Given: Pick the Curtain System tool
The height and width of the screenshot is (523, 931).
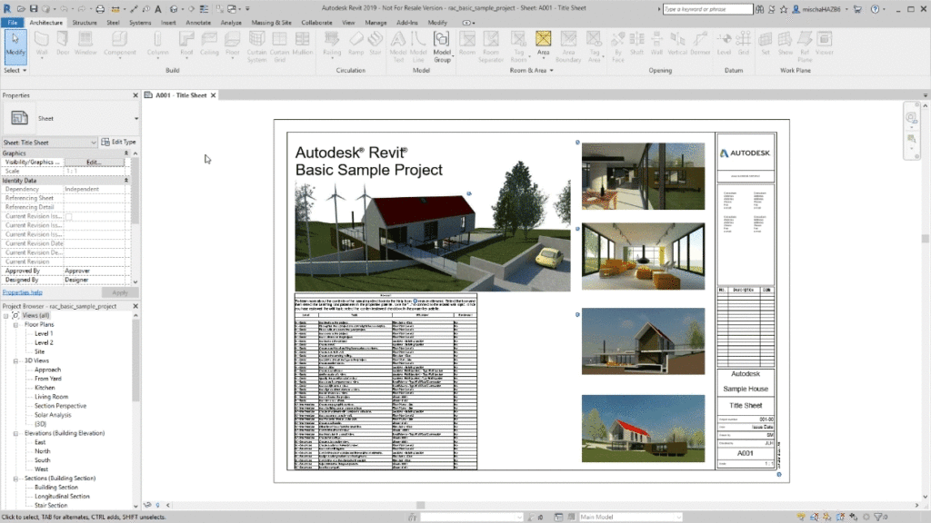Looking at the screenshot, I should (256, 46).
